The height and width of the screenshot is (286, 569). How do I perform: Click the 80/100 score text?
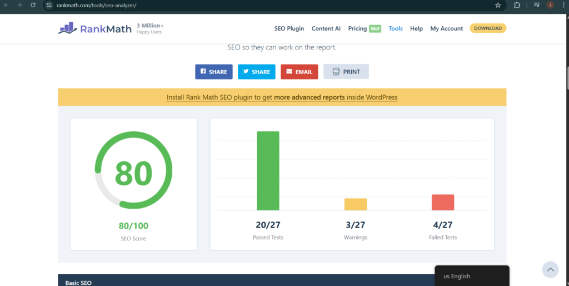coord(133,226)
